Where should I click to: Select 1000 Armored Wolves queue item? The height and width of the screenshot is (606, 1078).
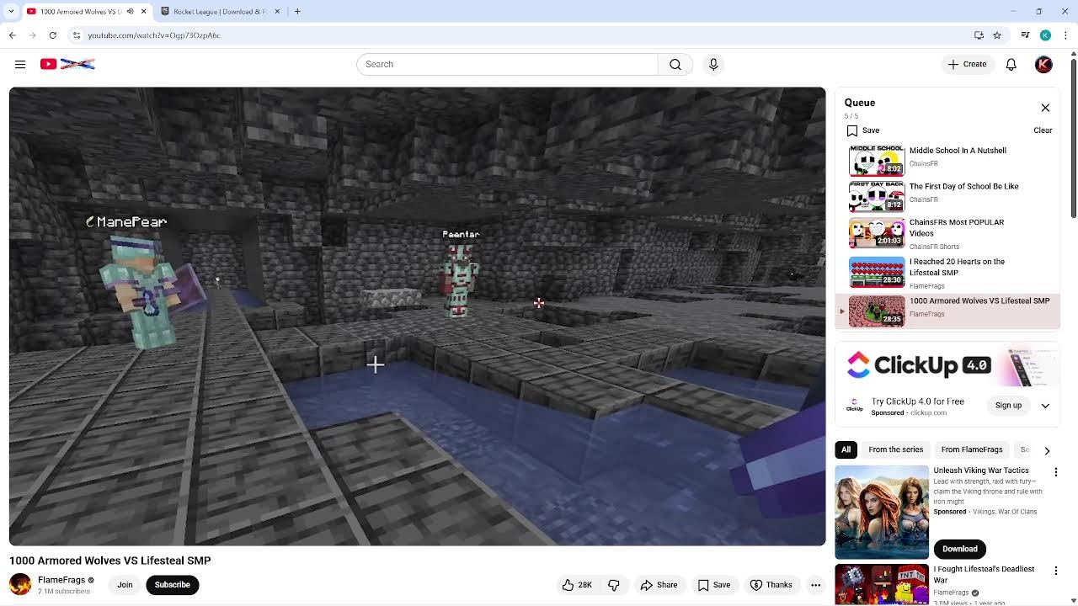click(948, 311)
